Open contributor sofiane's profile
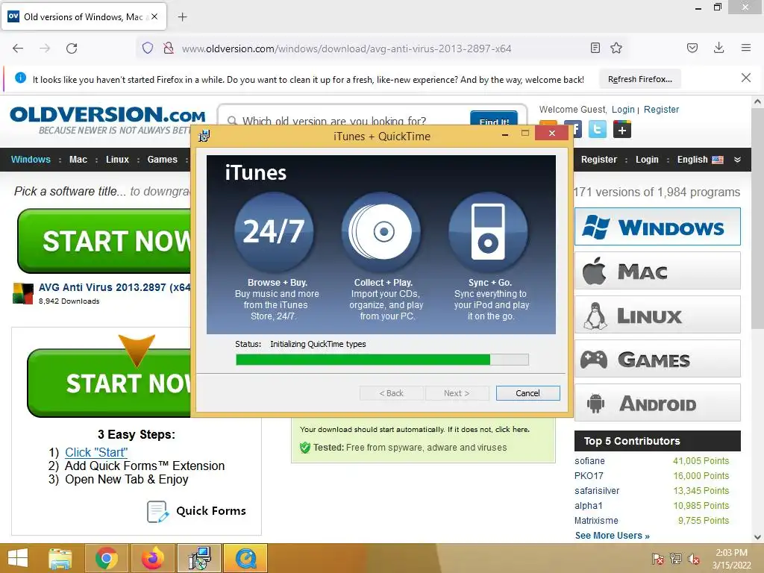Image resolution: width=764 pixels, height=573 pixels. (589, 461)
